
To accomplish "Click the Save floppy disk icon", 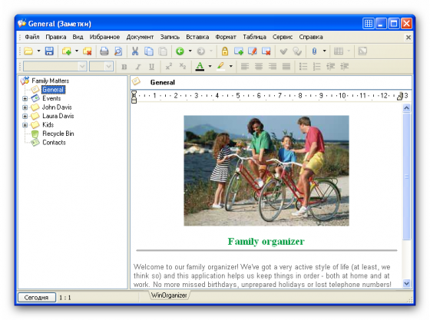I will click(49, 51).
